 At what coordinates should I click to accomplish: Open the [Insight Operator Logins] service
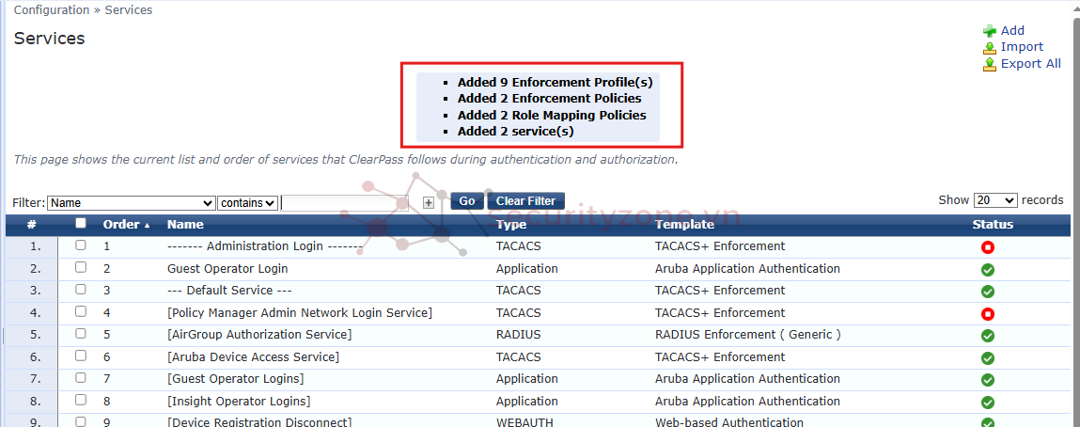(239, 402)
